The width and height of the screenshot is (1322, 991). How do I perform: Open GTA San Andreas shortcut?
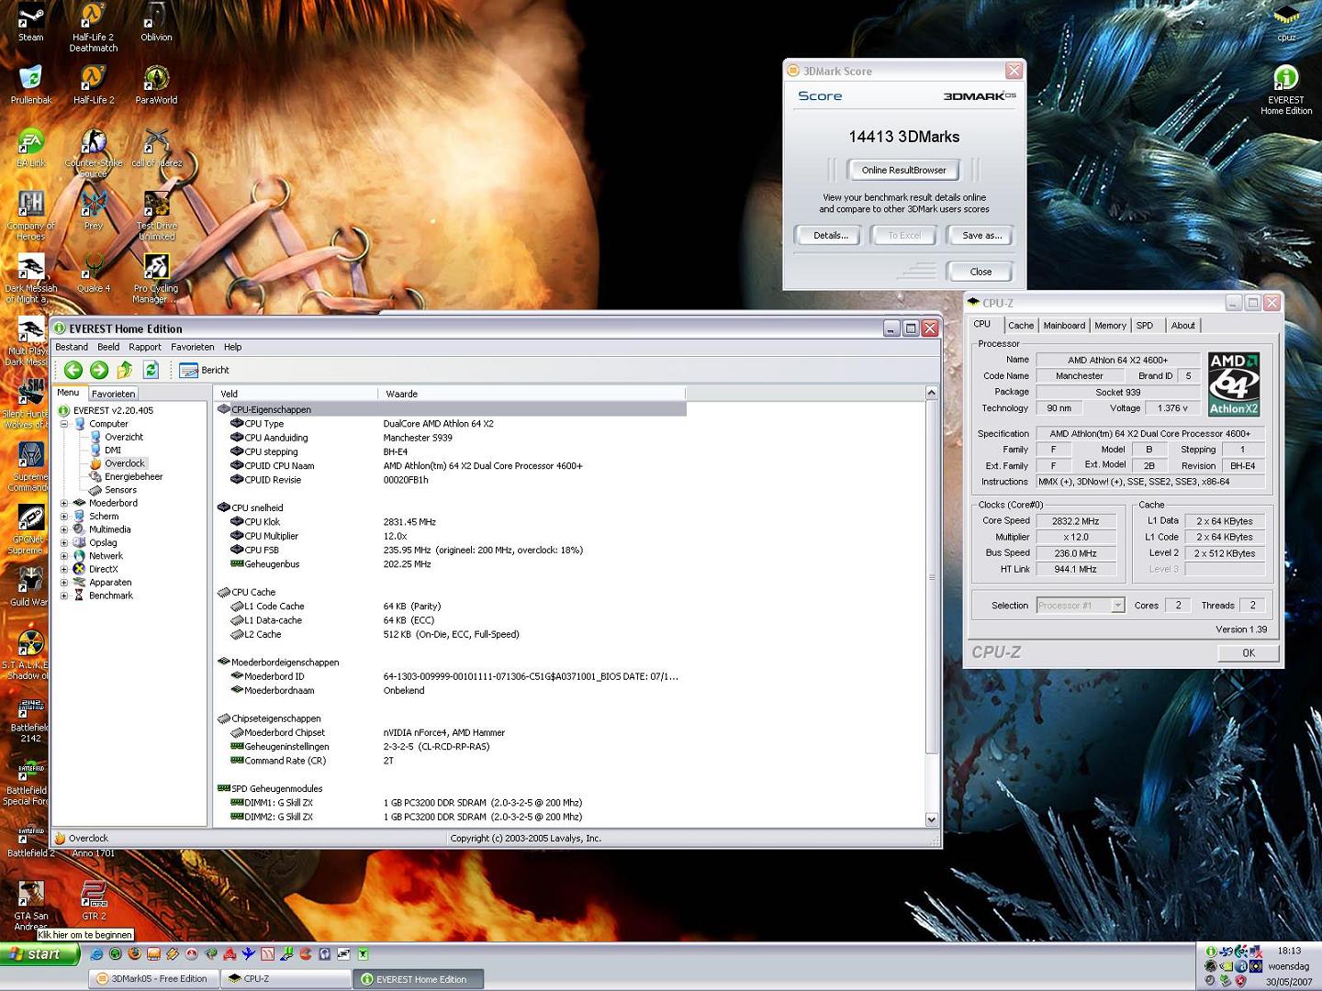click(x=31, y=906)
